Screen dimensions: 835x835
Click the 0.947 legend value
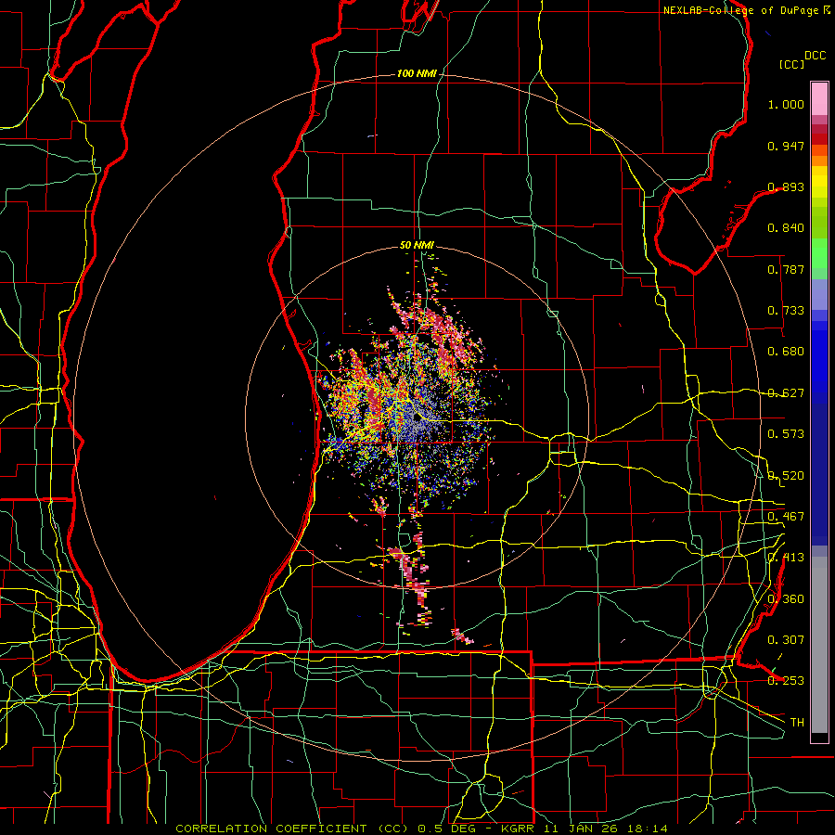click(786, 146)
